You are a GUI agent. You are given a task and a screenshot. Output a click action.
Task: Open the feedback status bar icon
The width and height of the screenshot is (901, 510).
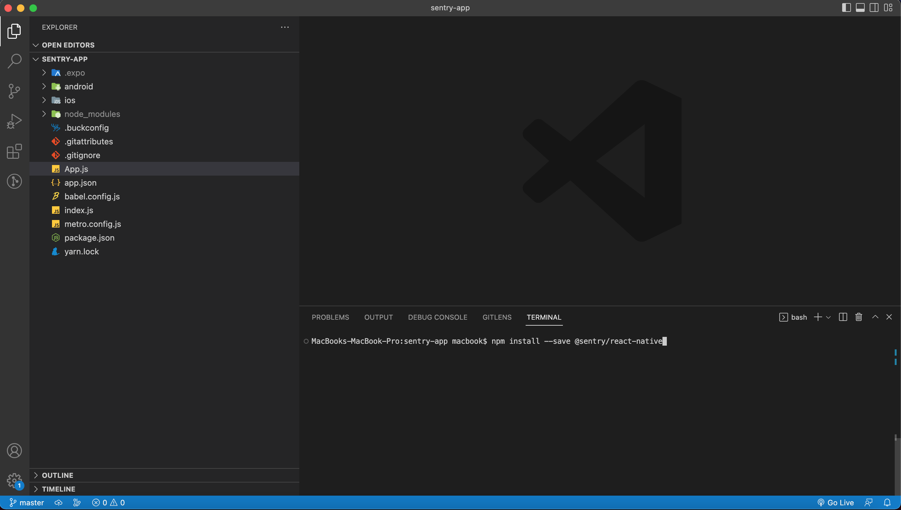(869, 502)
